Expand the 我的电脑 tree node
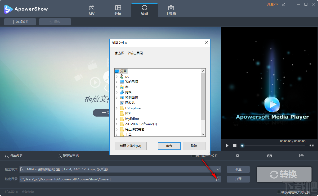Image resolution: width=318 pixels, height=196 pixels. [117, 81]
